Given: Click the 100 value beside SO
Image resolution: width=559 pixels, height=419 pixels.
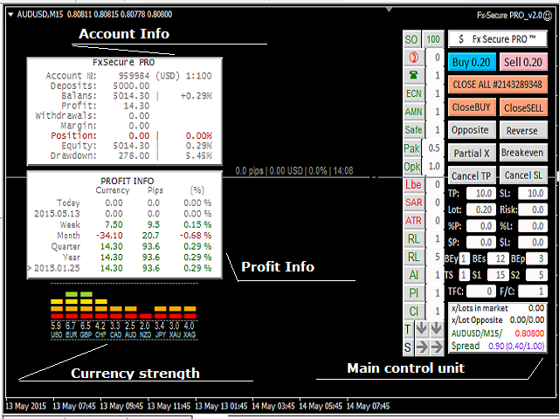Looking at the screenshot, I should 433,39.
